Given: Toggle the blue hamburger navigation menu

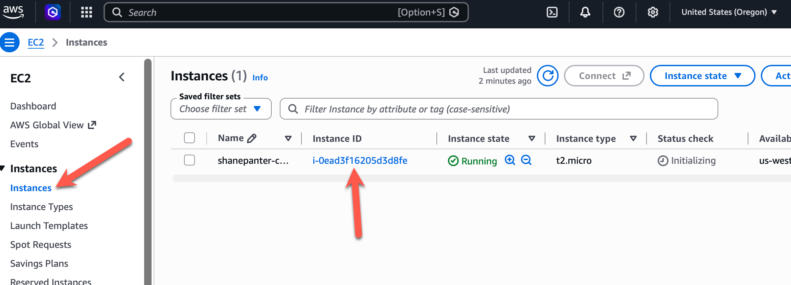Looking at the screenshot, I should 9,42.
